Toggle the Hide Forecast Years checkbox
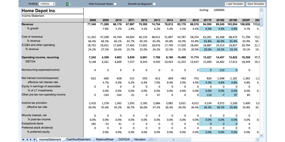This screenshot has width=285, height=142. pos(115,4)
